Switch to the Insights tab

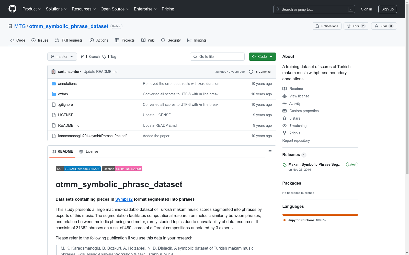197,40
